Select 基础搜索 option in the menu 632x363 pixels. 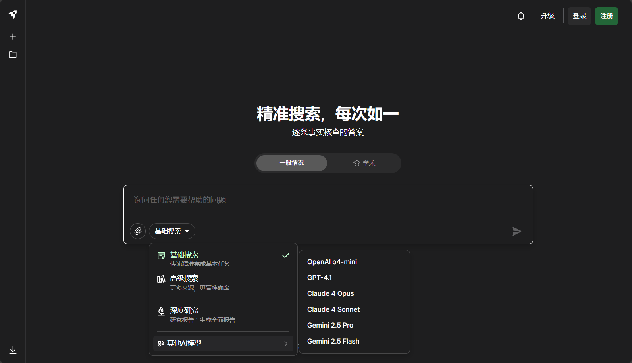tap(223, 259)
